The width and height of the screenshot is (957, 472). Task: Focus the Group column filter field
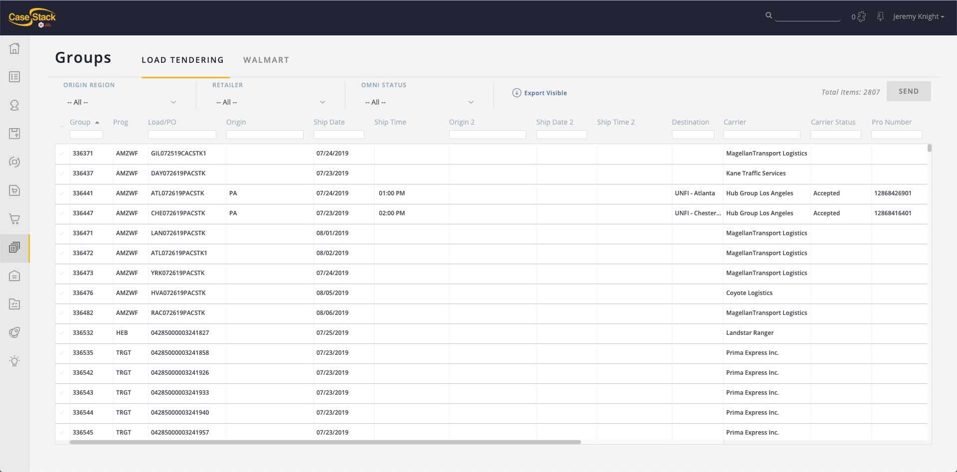(86, 135)
